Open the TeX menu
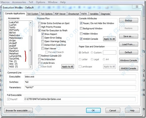Screen dimensions: 146x118 click(31, 2)
